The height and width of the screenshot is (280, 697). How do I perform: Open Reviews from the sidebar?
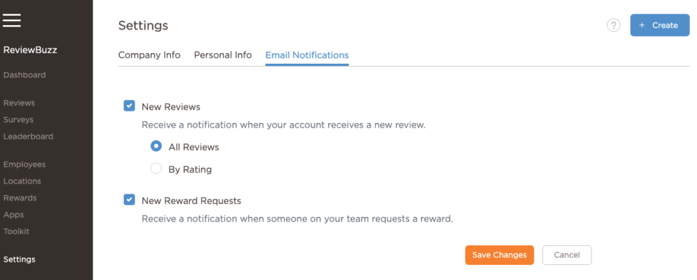click(x=19, y=103)
